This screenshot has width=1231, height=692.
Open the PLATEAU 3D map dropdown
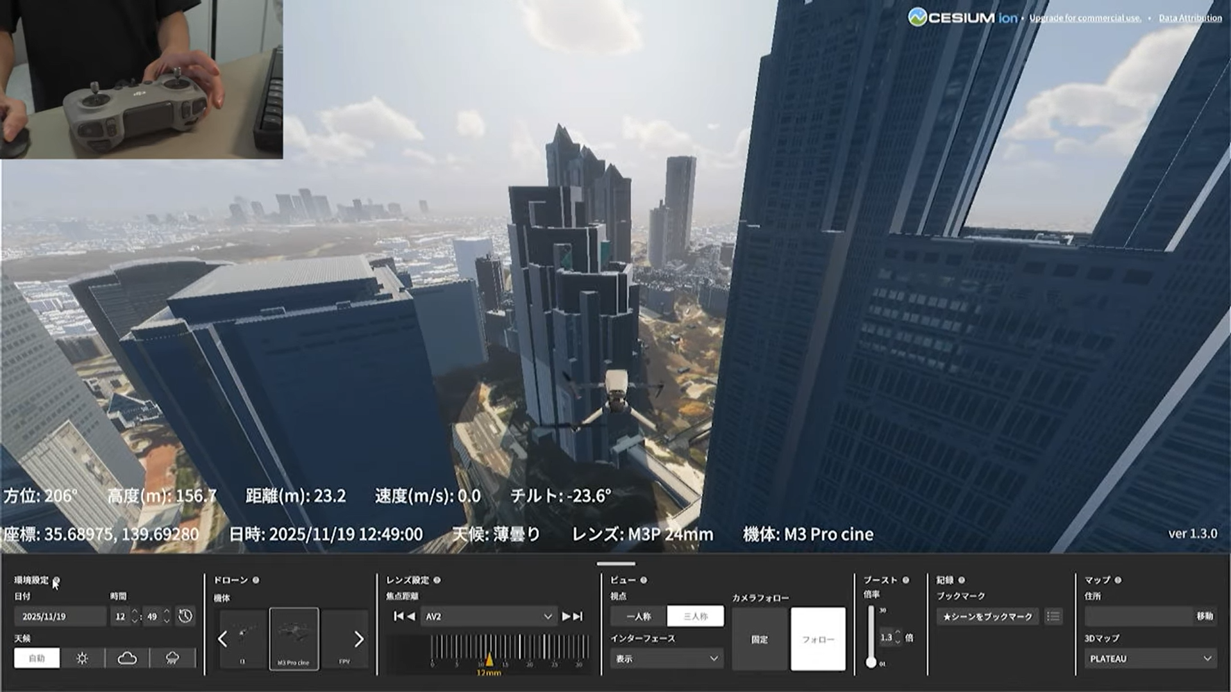coord(1150,659)
